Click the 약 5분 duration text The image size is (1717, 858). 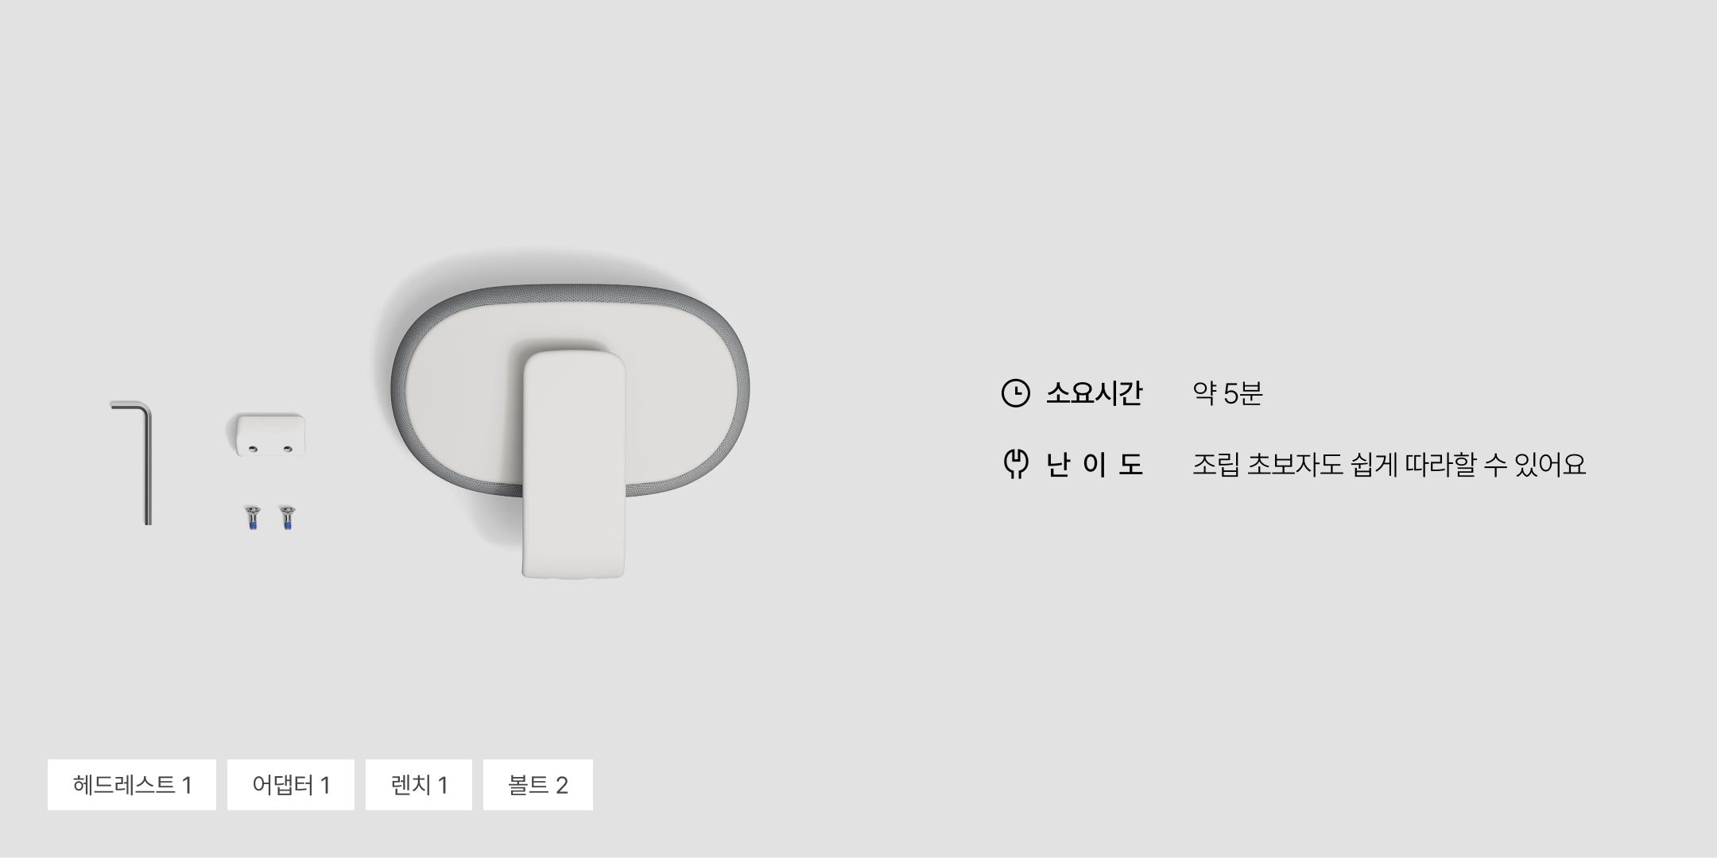[x=1227, y=393]
